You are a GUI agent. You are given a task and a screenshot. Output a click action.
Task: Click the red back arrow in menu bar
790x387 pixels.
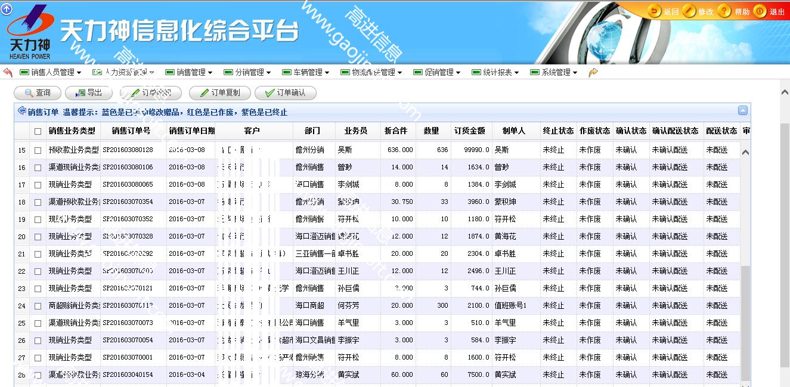(x=8, y=72)
